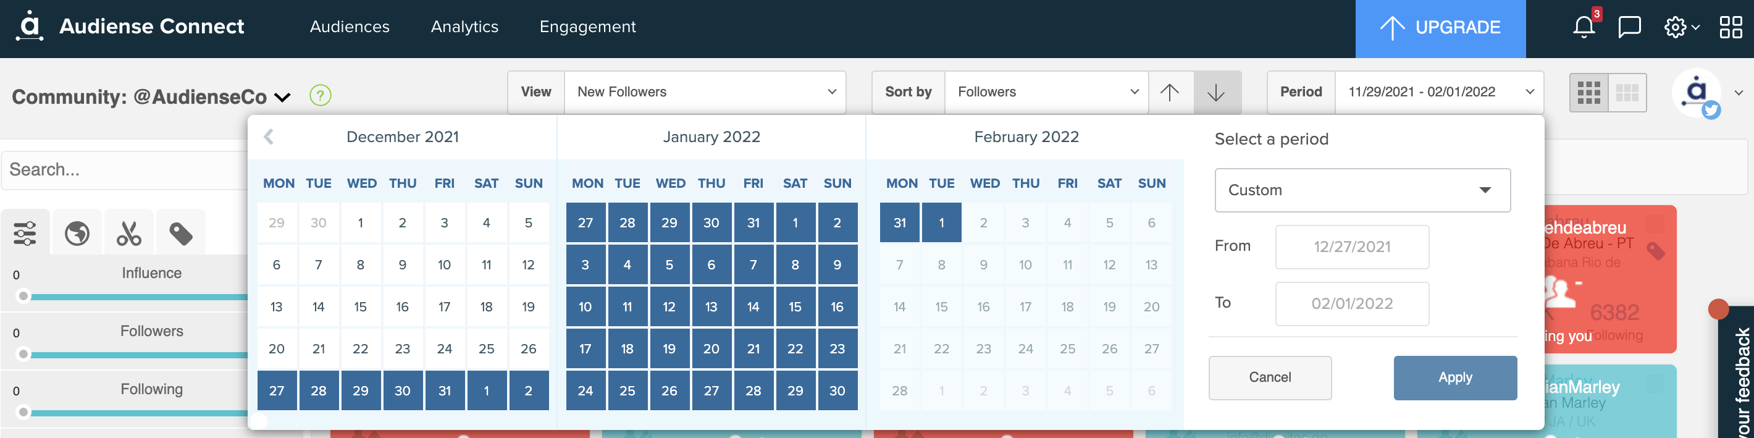Open the Custom period dropdown
This screenshot has height=438, width=1754.
click(1361, 190)
